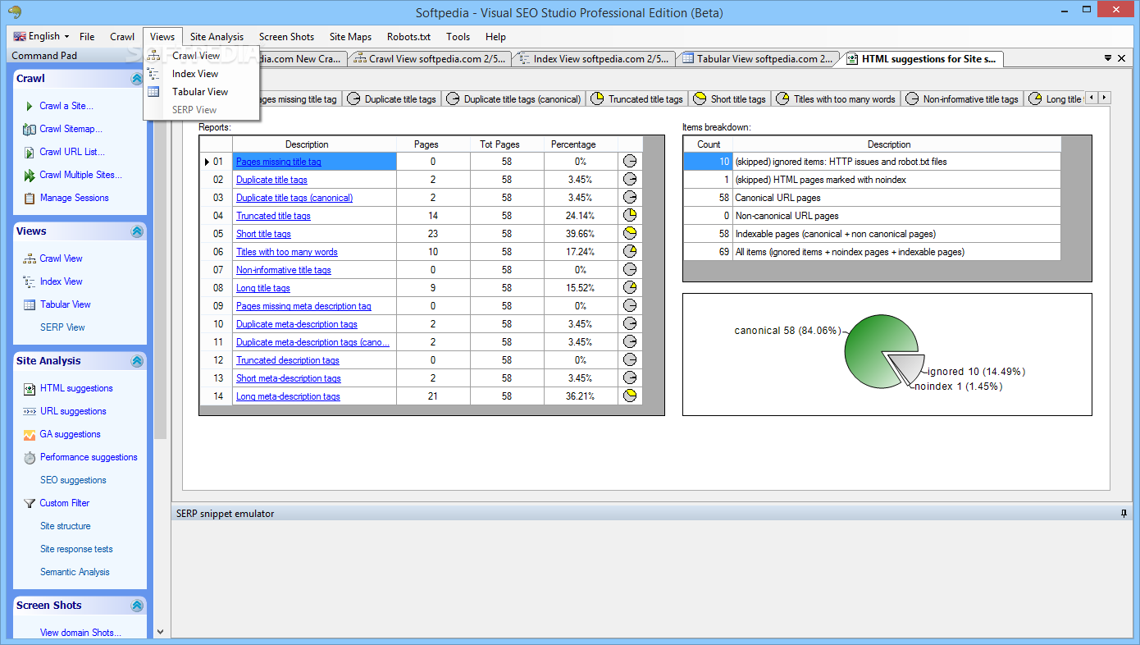The width and height of the screenshot is (1140, 645).
Task: Collapse the Crawl section in Command Pad
Action: [x=137, y=79]
